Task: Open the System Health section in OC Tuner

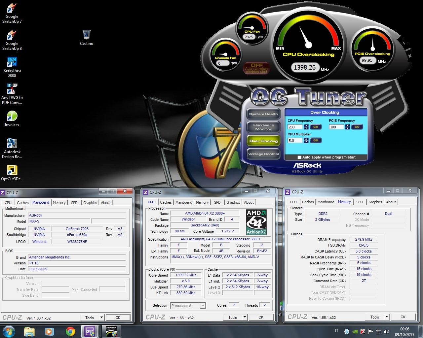Action: (263, 114)
